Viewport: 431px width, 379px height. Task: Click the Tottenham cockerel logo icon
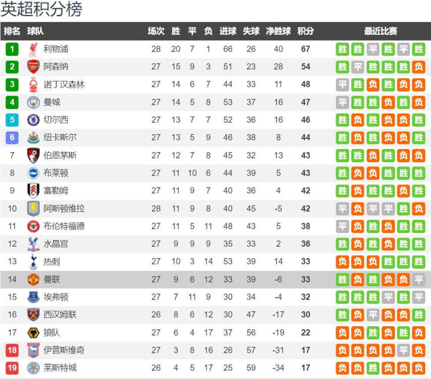pyautogui.click(x=33, y=262)
